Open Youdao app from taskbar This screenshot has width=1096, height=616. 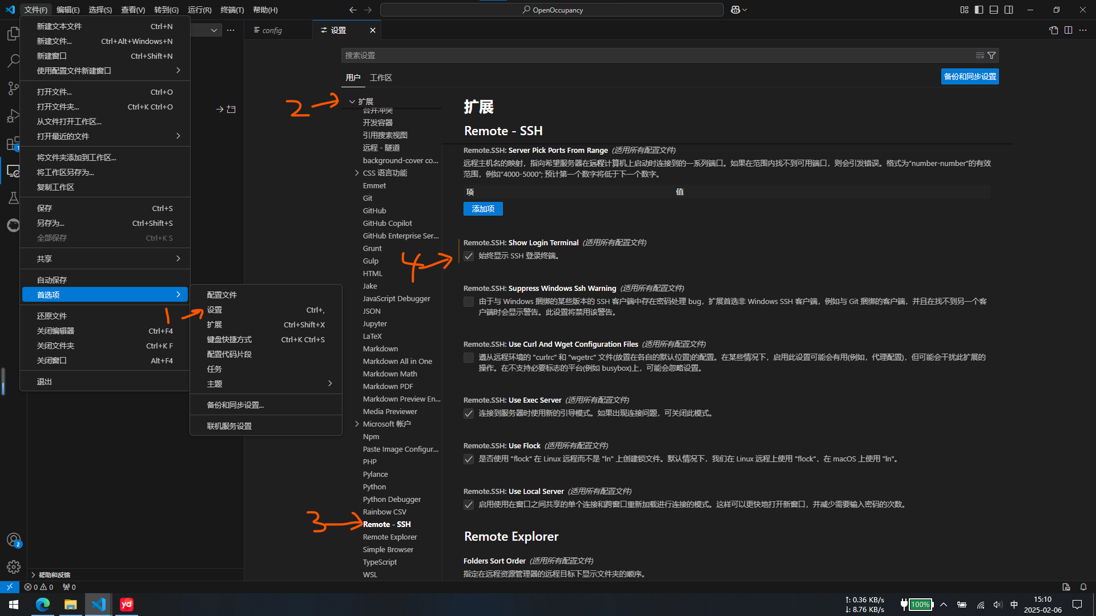click(126, 604)
